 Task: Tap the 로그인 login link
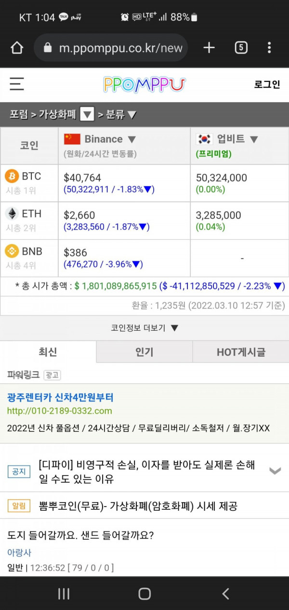[267, 84]
